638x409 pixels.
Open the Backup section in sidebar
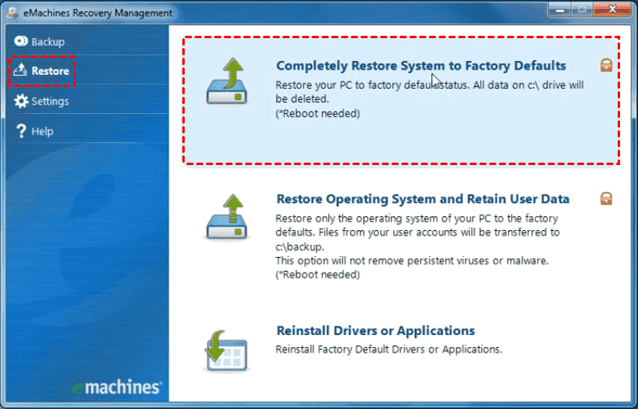pyautogui.click(x=39, y=41)
